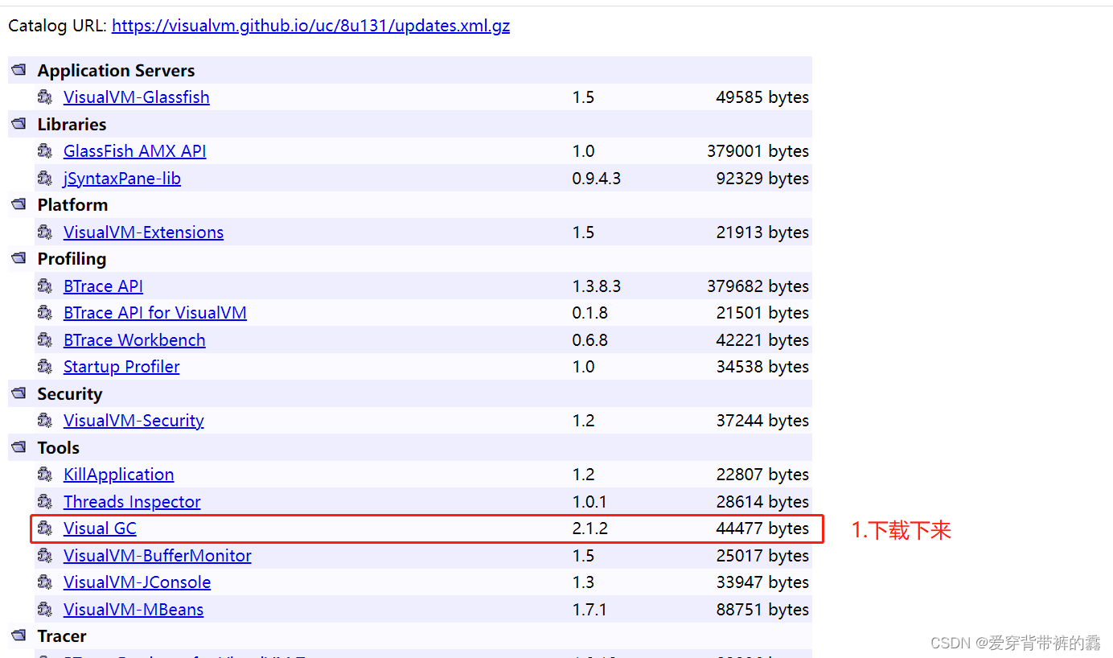
Task: Open the Catalog URL updates.xml.gz link
Action: (310, 26)
